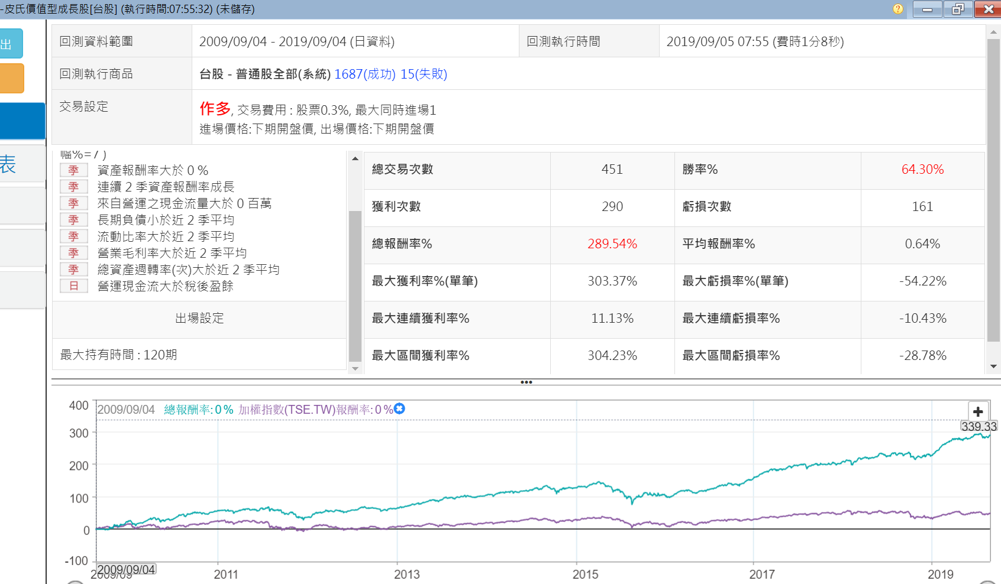Select condition 連續 2 季資產報酬率成長
This screenshot has height=584, width=1001.
tap(166, 187)
